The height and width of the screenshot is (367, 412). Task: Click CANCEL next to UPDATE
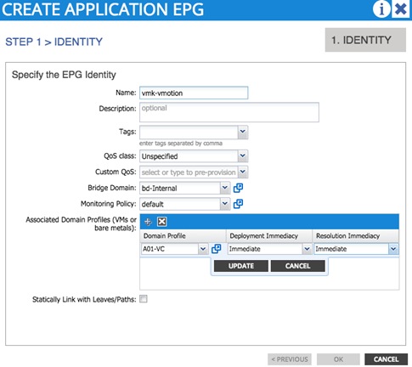point(298,266)
